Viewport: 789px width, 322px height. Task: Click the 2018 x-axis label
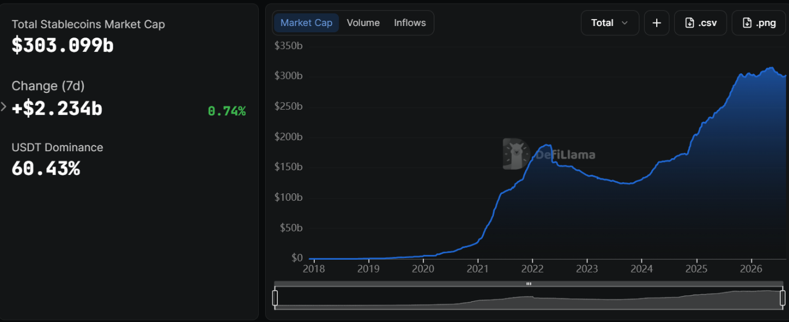314,269
